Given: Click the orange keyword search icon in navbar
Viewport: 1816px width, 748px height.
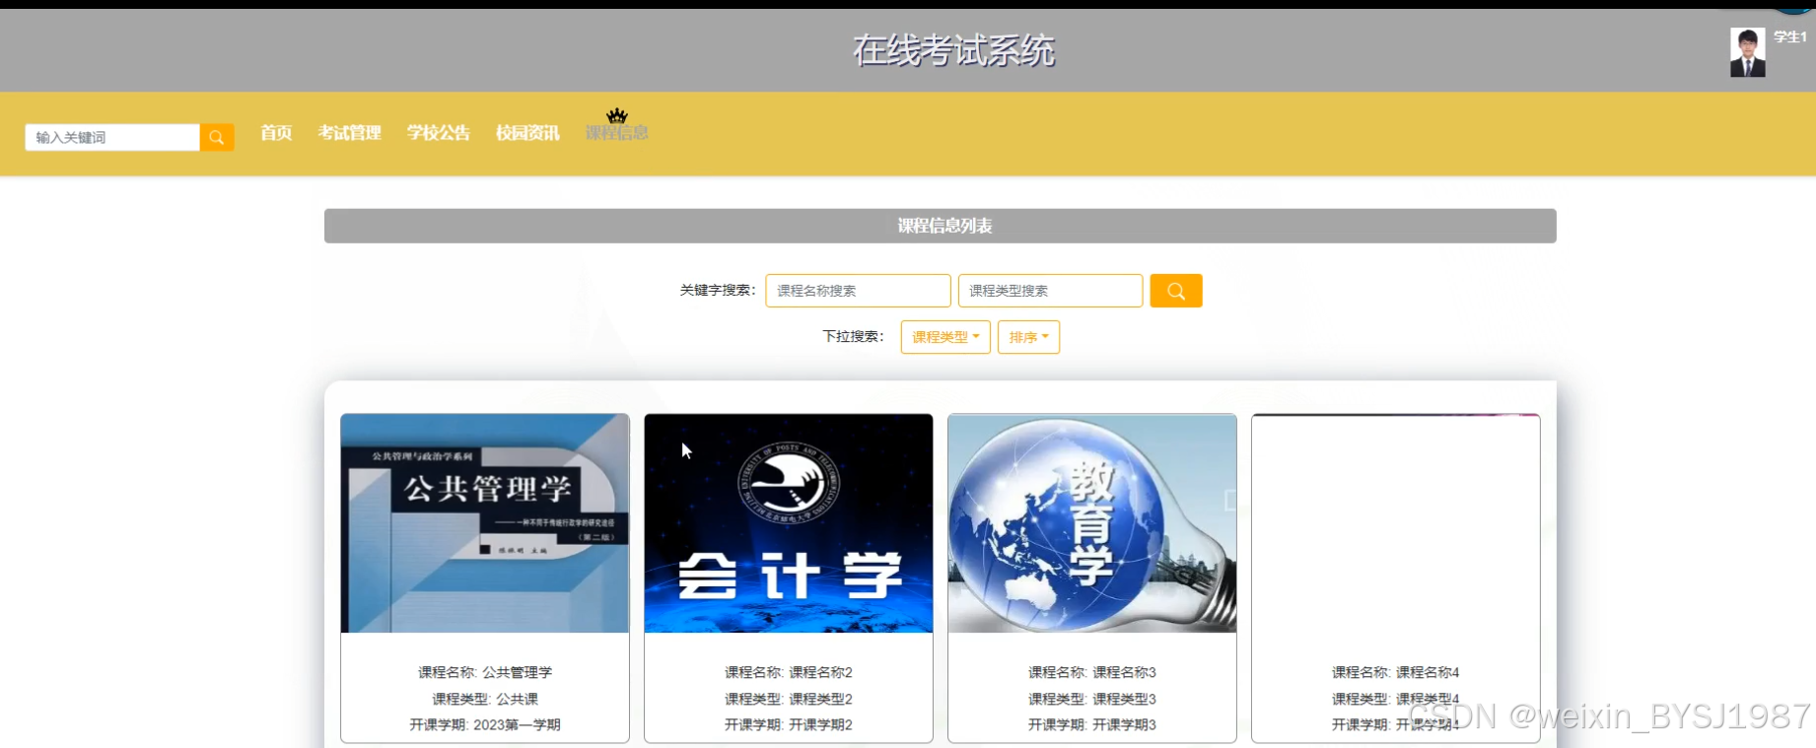Looking at the screenshot, I should pyautogui.click(x=217, y=137).
